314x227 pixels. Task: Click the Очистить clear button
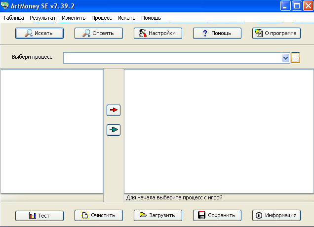99,216
